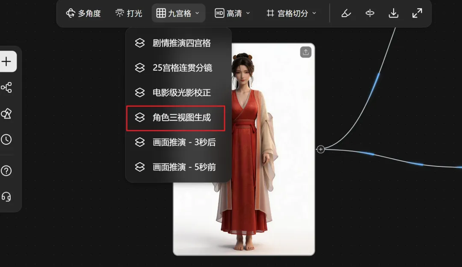Open the history clock icon
Viewport: 462px width, 267px height.
(x=6, y=139)
